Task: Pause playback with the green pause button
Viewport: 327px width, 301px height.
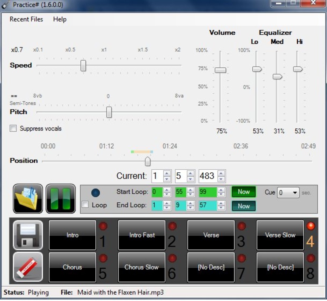Action: click(x=61, y=199)
